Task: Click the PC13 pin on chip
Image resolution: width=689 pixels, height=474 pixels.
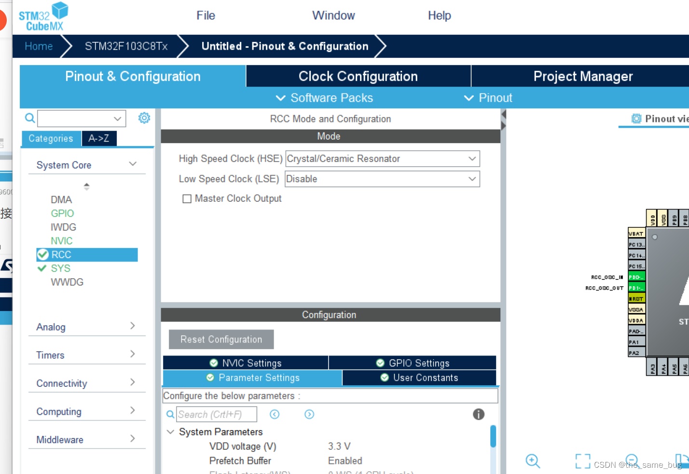Action: tap(636, 245)
